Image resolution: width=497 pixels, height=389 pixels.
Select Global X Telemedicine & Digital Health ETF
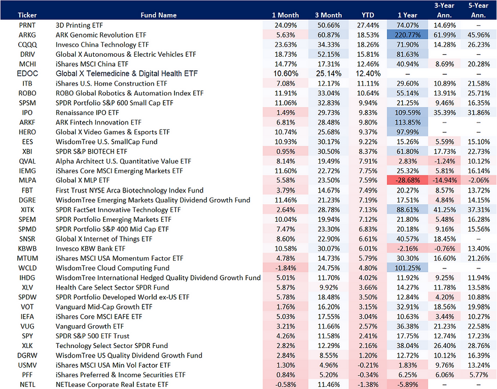coord(126,73)
